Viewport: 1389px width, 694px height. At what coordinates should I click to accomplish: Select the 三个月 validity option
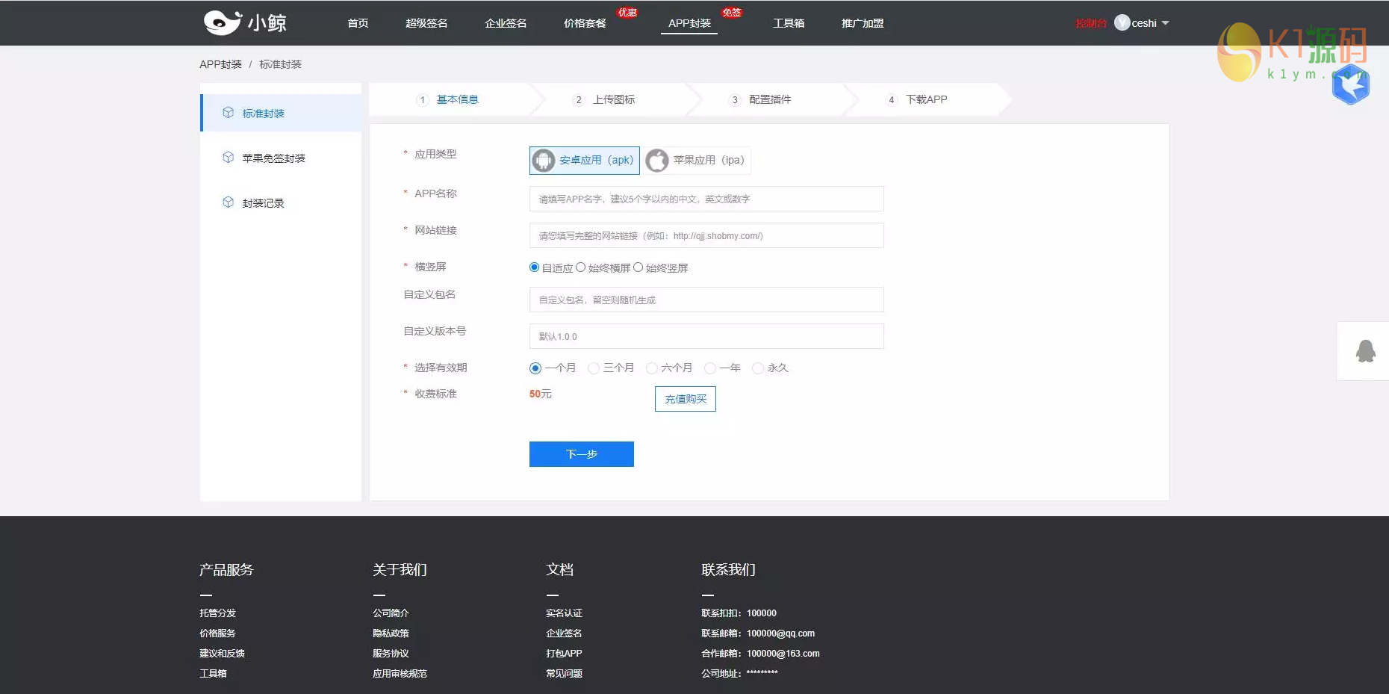tap(594, 368)
